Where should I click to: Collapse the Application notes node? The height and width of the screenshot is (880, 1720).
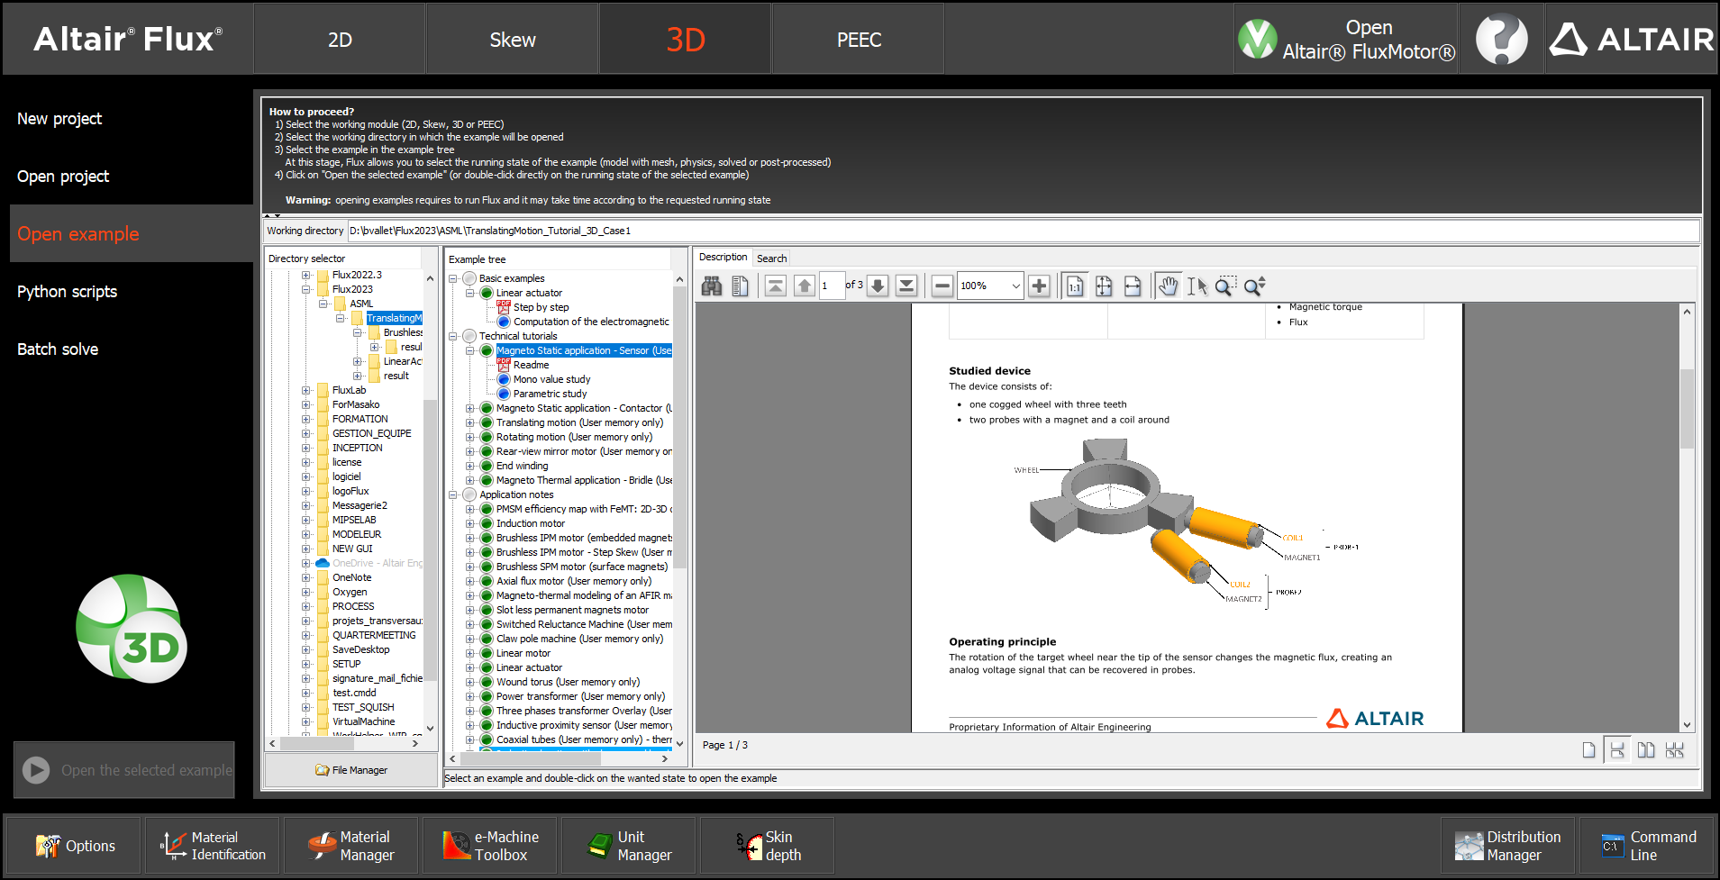tap(453, 494)
